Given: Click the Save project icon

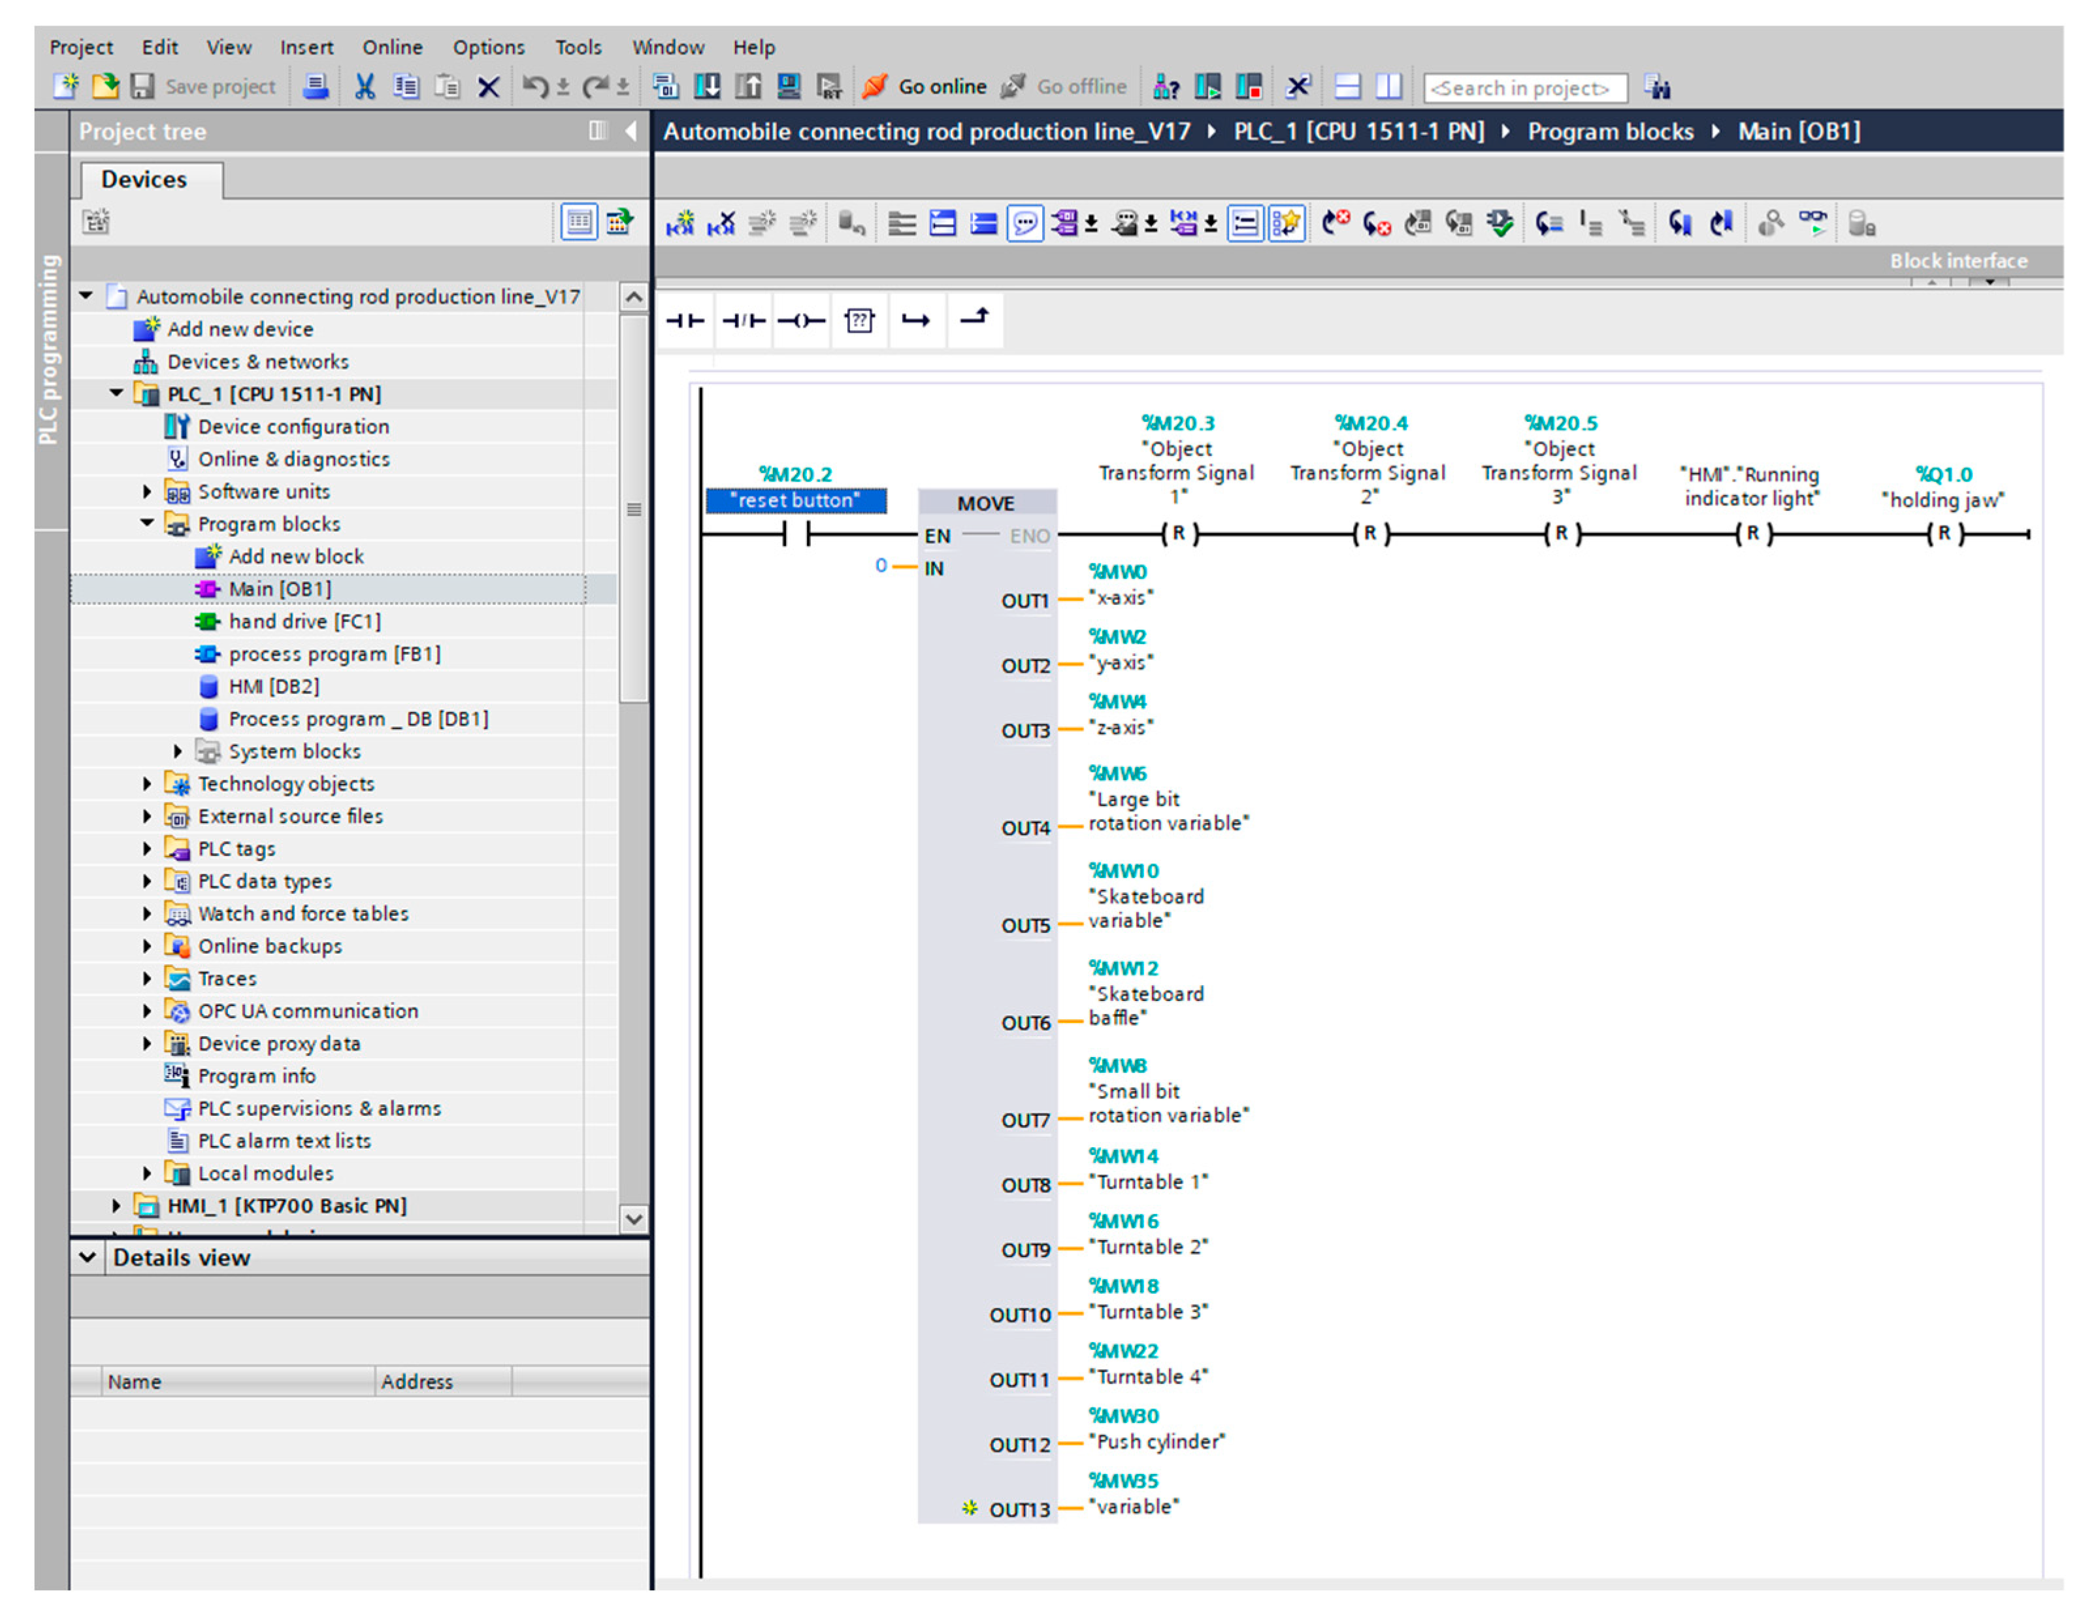Looking at the screenshot, I should coord(143,86).
